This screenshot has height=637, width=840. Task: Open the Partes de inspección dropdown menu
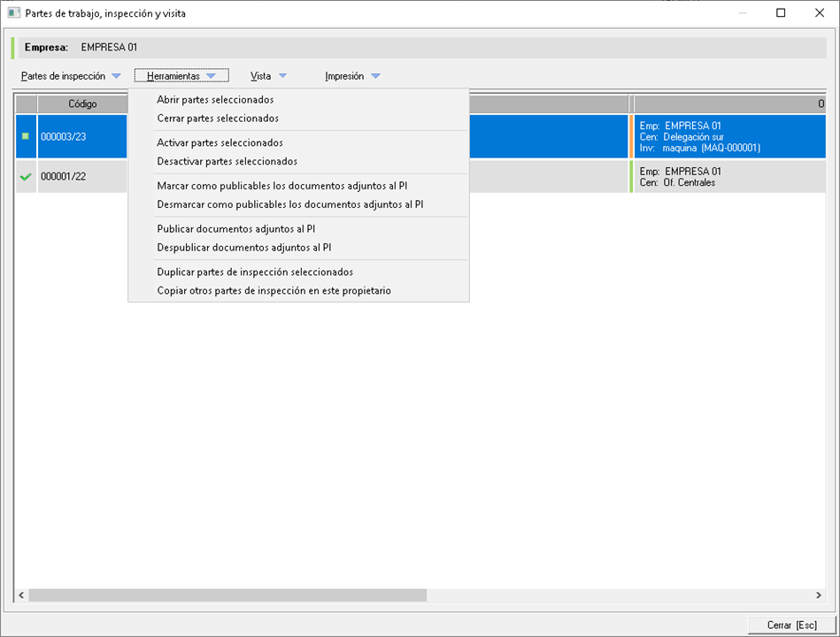click(x=71, y=77)
